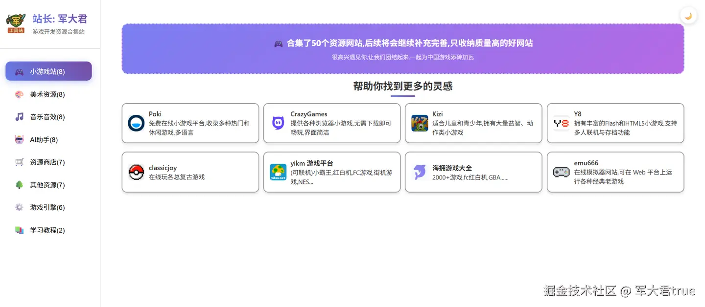The image size is (705, 307).
Task: Open the yikm 游戏平台 card title
Action: click(311, 163)
